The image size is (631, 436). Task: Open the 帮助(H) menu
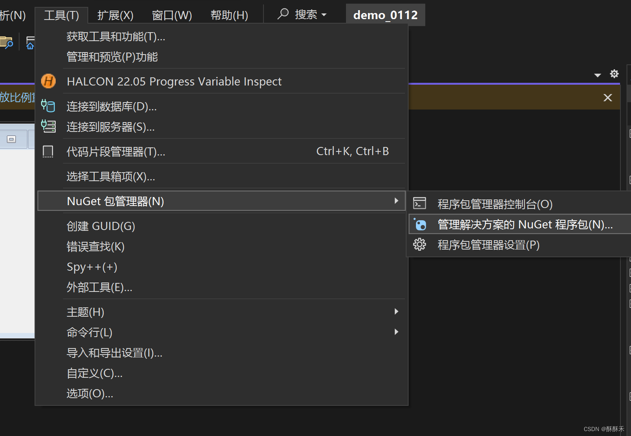tap(229, 15)
